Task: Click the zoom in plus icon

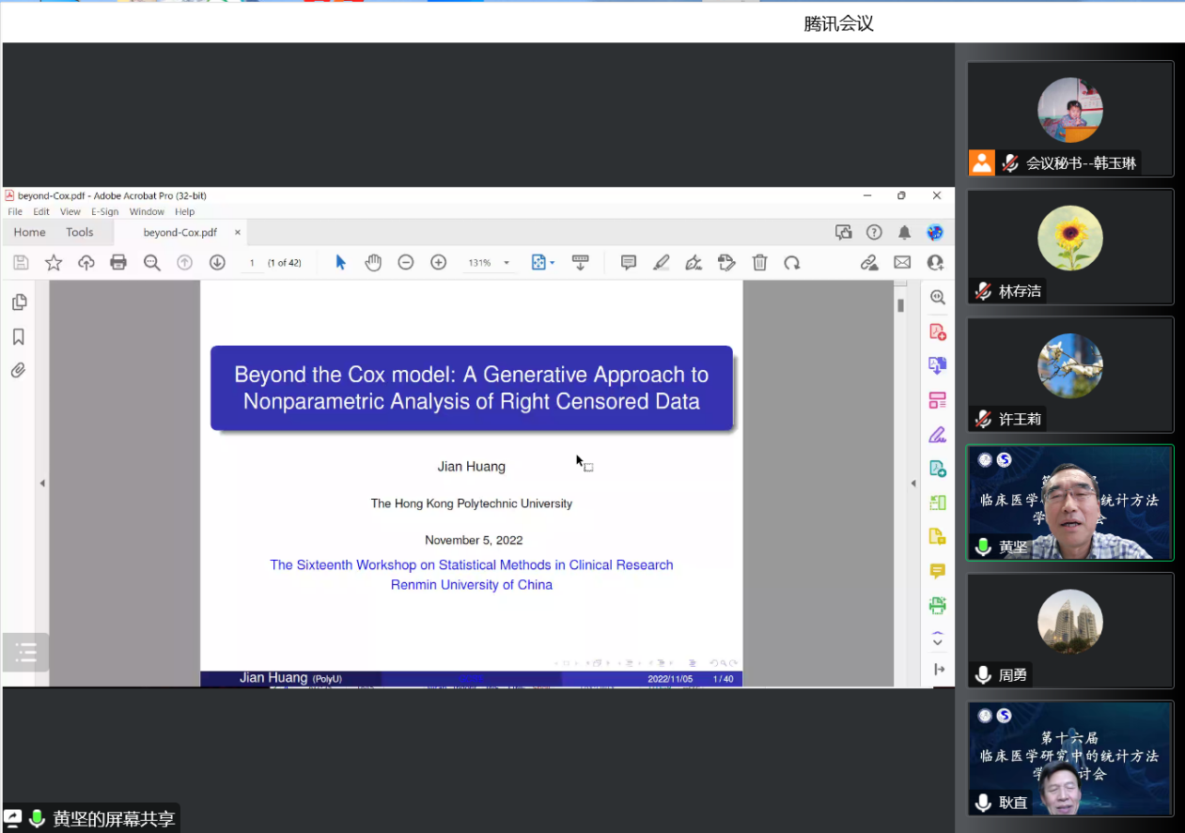Action: 438,263
